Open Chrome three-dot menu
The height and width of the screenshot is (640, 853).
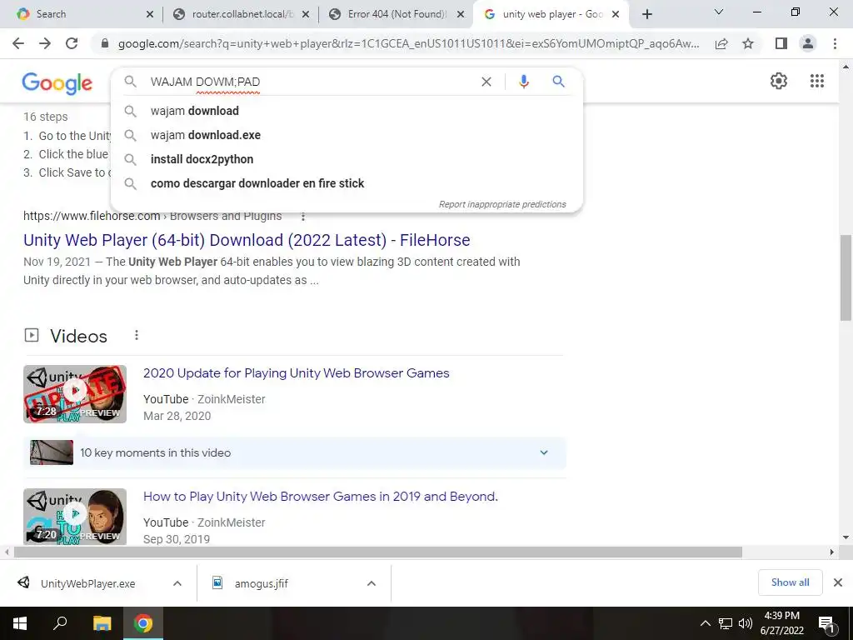835,43
